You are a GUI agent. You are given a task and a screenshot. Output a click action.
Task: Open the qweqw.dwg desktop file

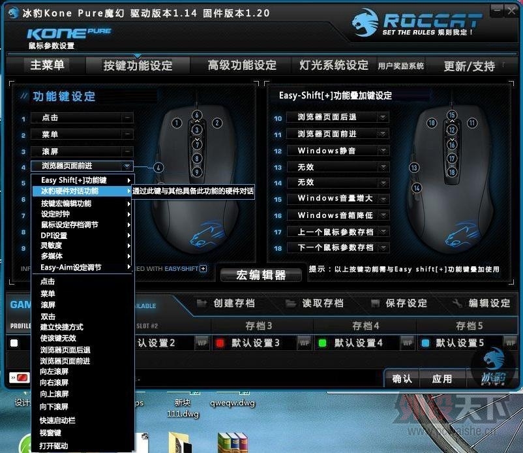232,403
